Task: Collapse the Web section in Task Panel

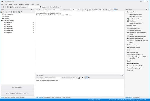Action: click(x=126, y=50)
